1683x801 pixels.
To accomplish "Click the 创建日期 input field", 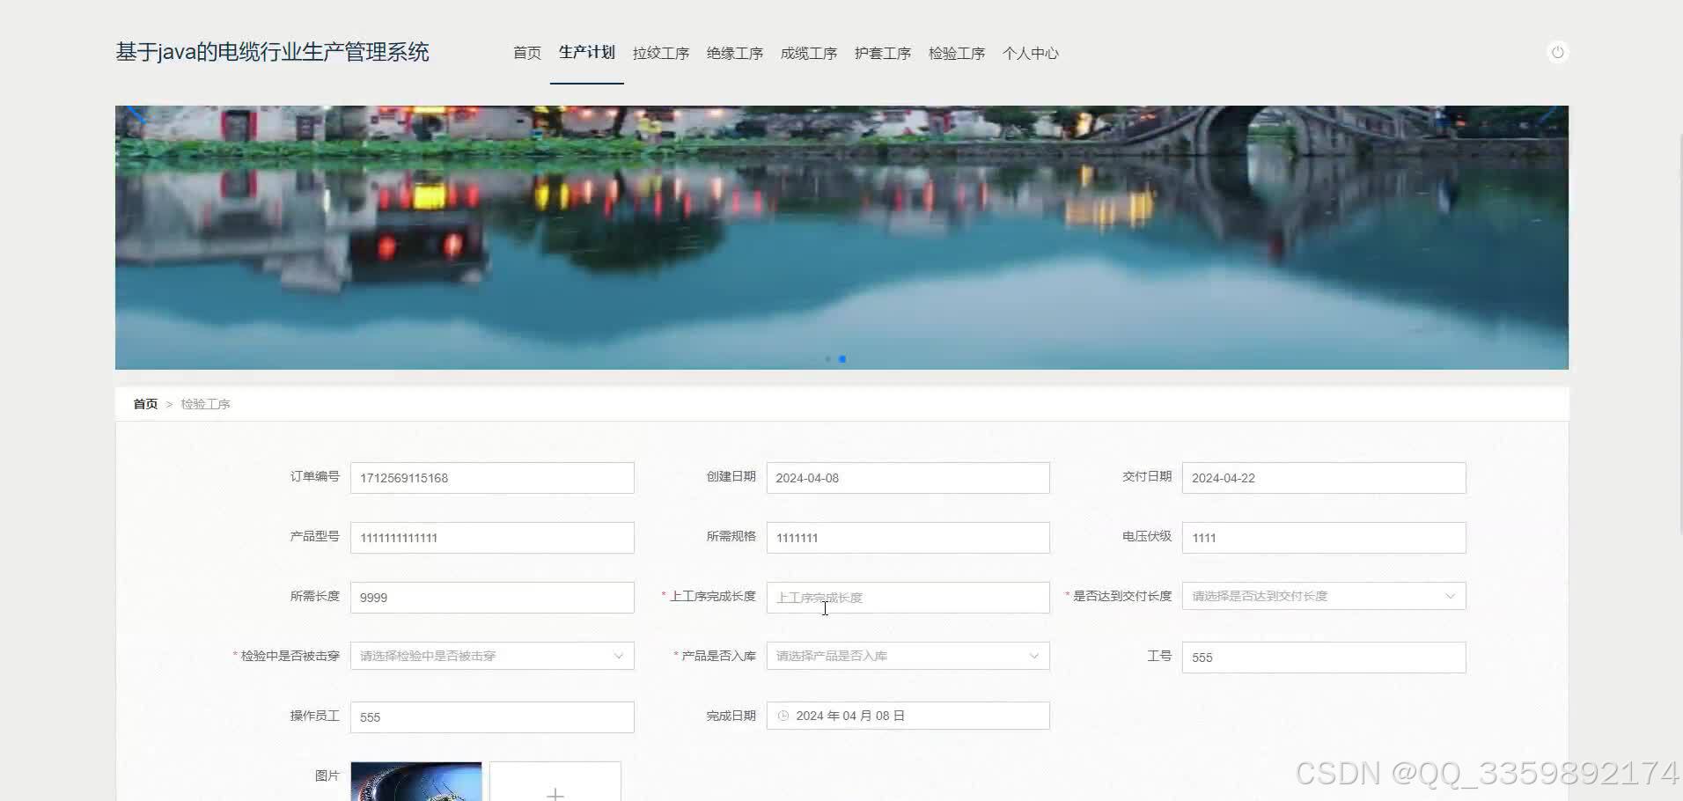I will [908, 478].
